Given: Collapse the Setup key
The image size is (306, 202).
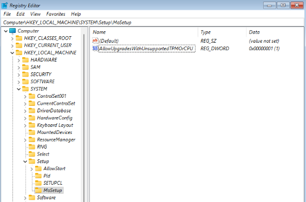Looking at the screenshot, I should tap(25, 161).
